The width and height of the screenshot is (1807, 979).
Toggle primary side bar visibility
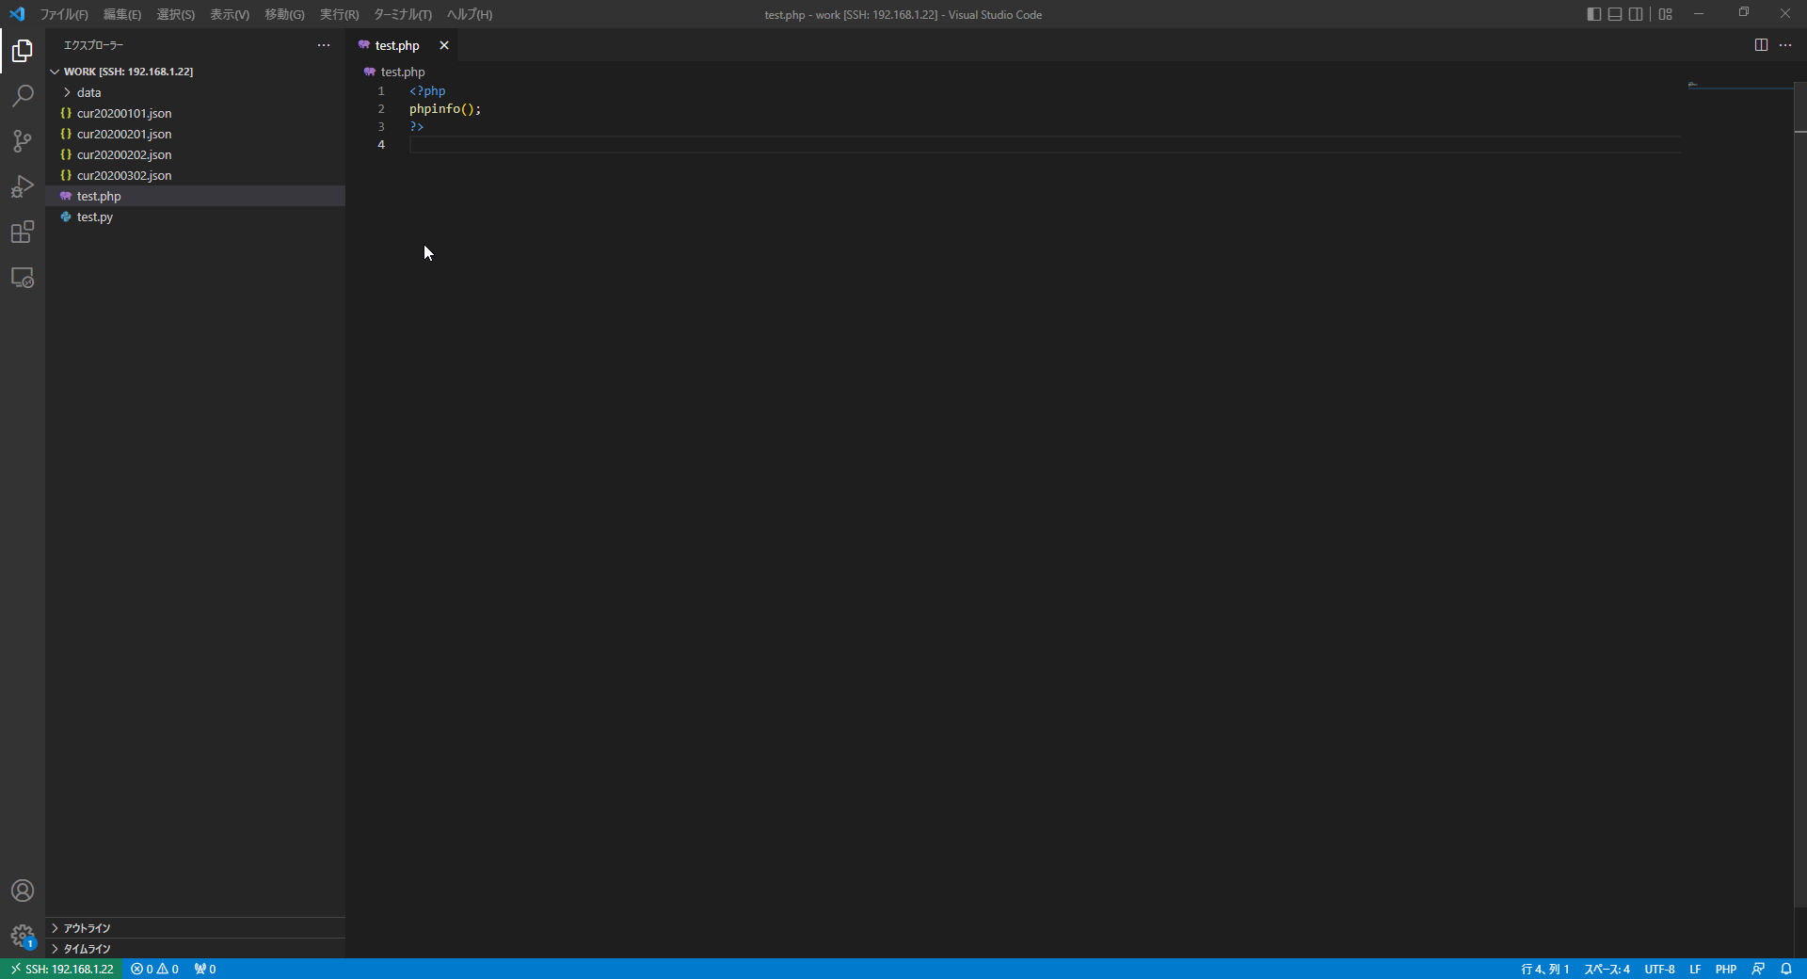(x=1593, y=14)
